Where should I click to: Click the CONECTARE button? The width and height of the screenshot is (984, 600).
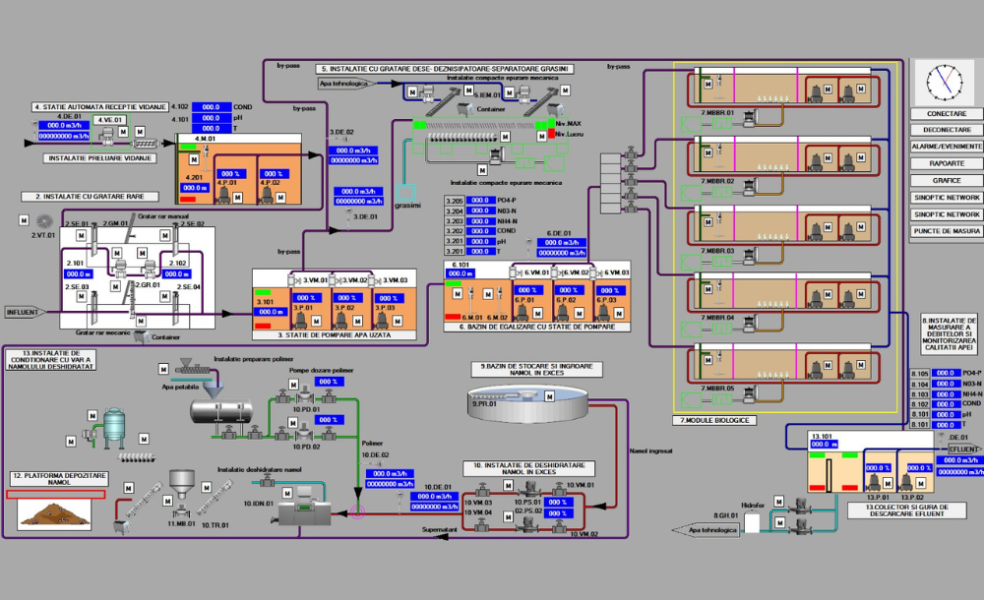click(x=947, y=113)
